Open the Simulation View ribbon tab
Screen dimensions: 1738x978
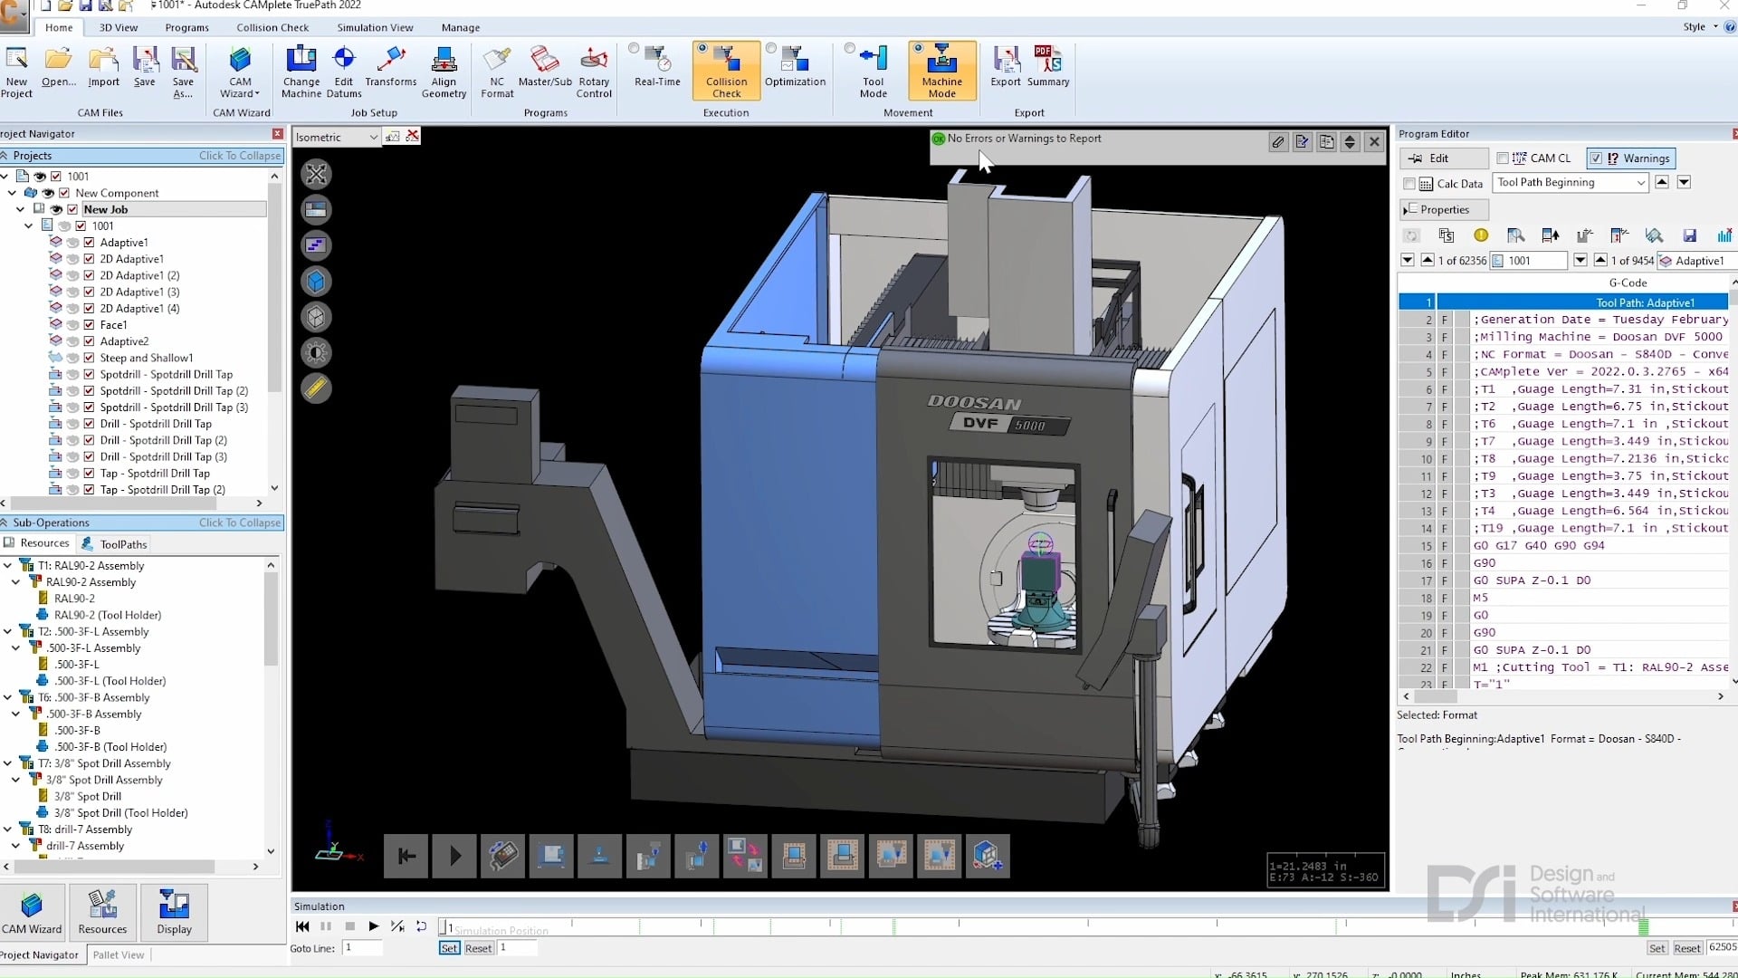[x=375, y=27]
